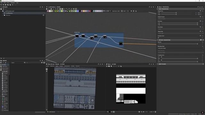Select Channels under Filters in Library

(5, 103)
